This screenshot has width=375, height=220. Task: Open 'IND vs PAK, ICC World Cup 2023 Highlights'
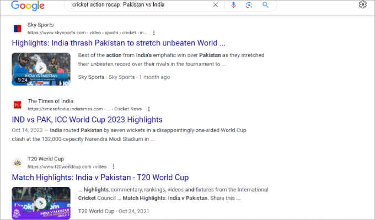point(87,120)
